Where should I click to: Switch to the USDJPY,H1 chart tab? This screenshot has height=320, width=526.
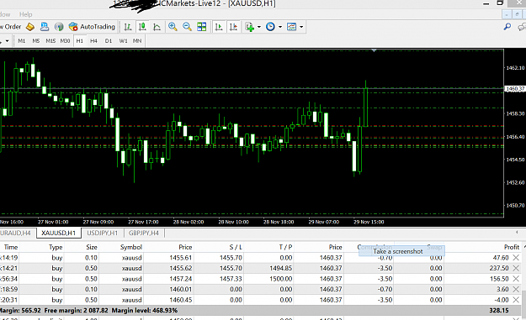coord(103,233)
